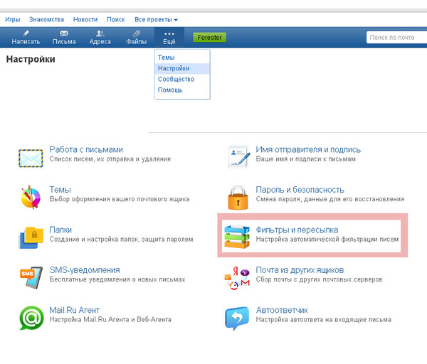
Task: Open the Письма toolbar label
Action: pyautogui.click(x=64, y=42)
